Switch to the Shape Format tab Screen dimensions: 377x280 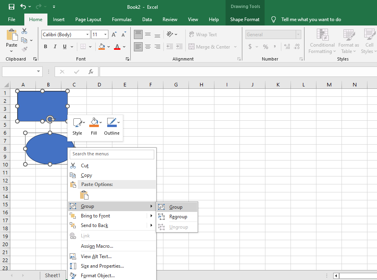pyautogui.click(x=245, y=19)
